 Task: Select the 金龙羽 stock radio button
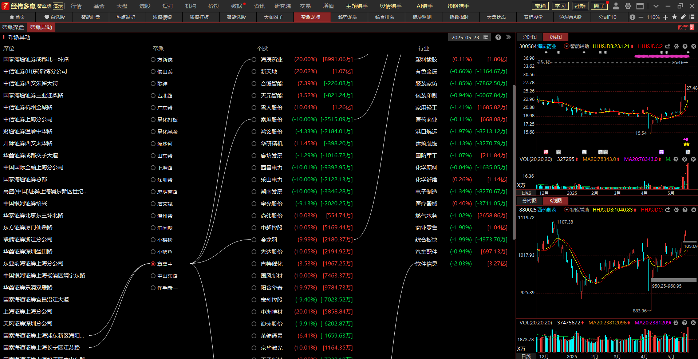tap(254, 240)
